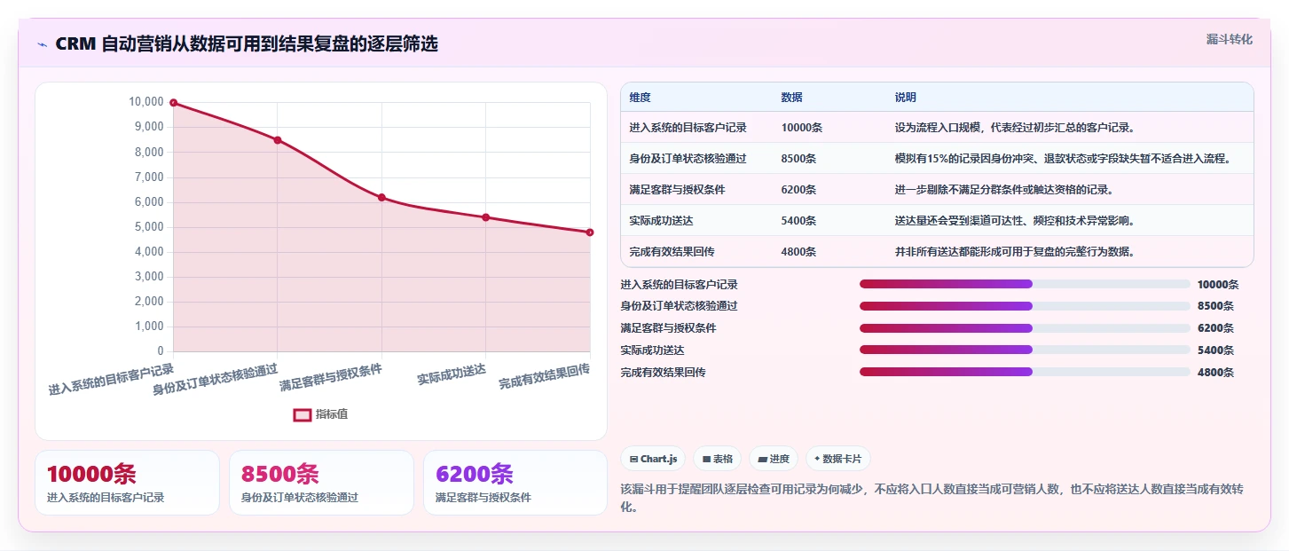This screenshot has height=551, width=1289.
Task: Click x-axis label 实际成功送达
Action: [x=452, y=374]
